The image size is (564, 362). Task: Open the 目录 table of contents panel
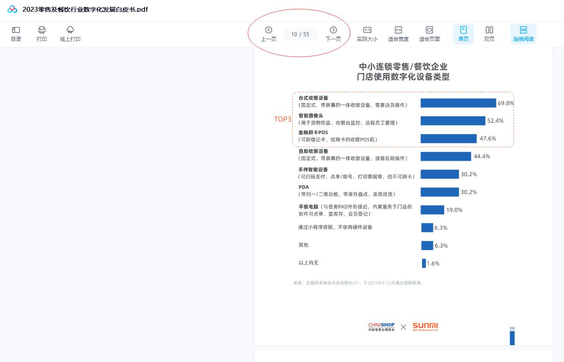point(16,34)
